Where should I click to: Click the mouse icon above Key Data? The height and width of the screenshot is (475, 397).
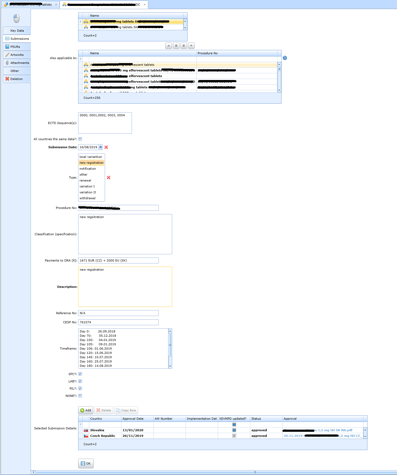point(16,19)
